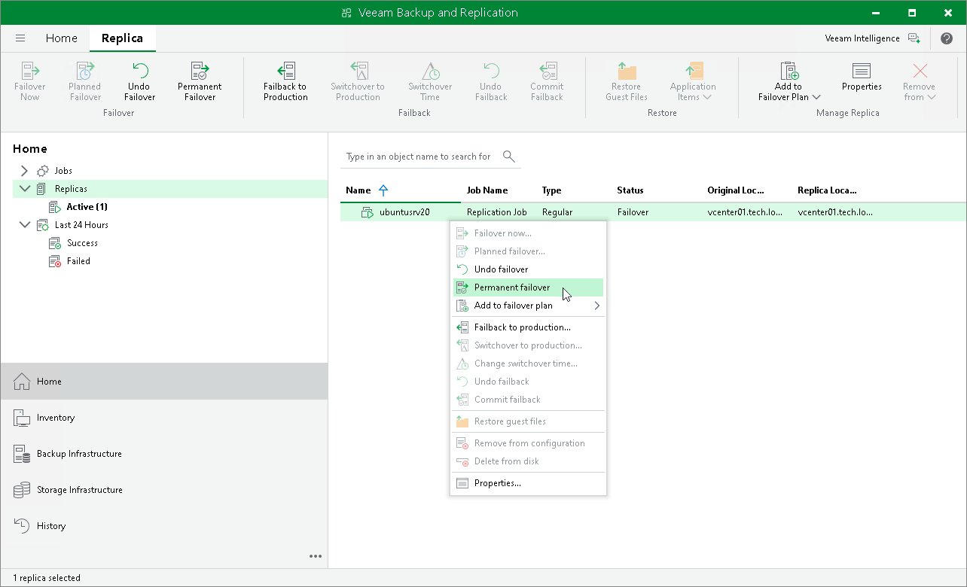Image resolution: width=967 pixels, height=587 pixels.
Task: Click the Failback to Production ribbon icon
Action: (x=285, y=81)
